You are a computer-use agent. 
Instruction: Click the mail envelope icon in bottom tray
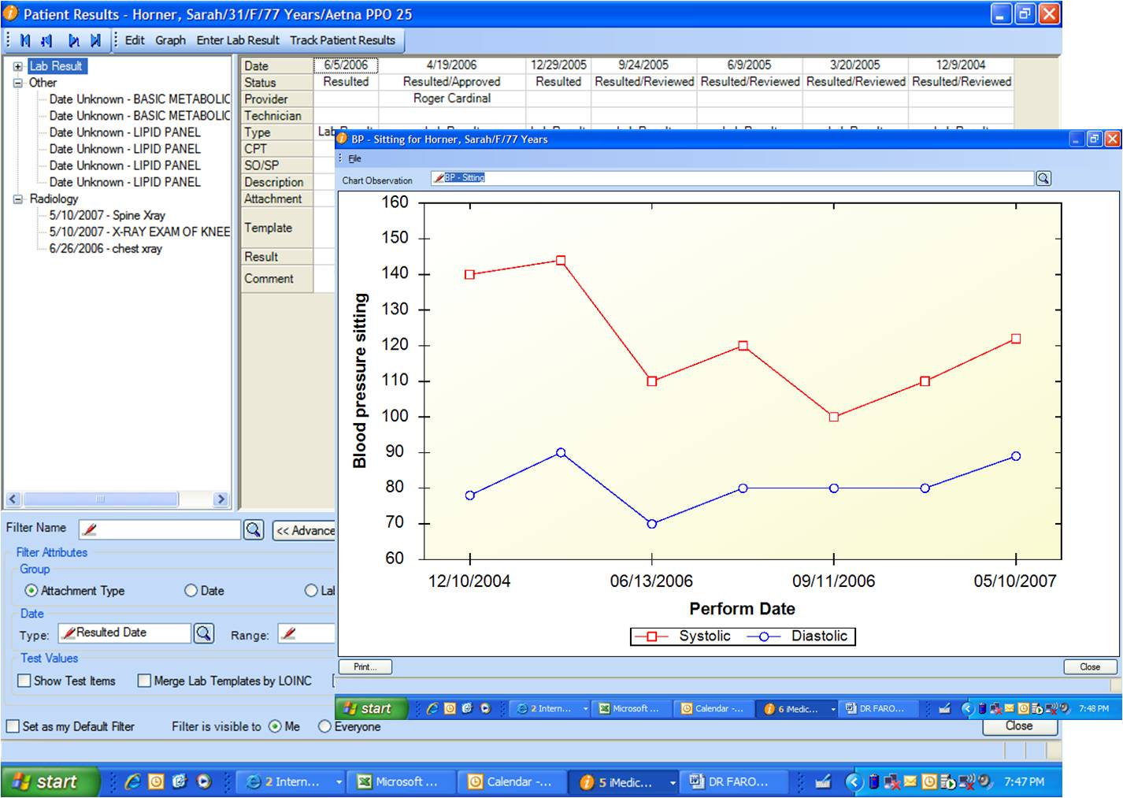[x=910, y=781]
